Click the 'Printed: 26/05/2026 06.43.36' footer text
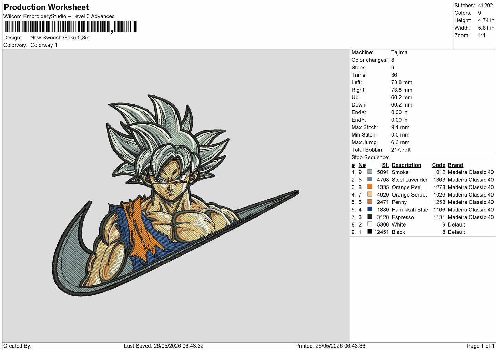This screenshot has width=498, height=352. (x=330, y=346)
